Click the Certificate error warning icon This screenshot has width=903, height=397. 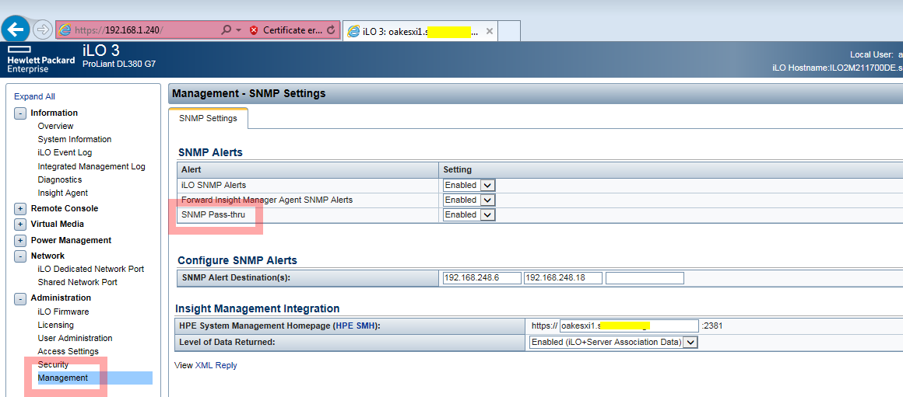point(254,30)
